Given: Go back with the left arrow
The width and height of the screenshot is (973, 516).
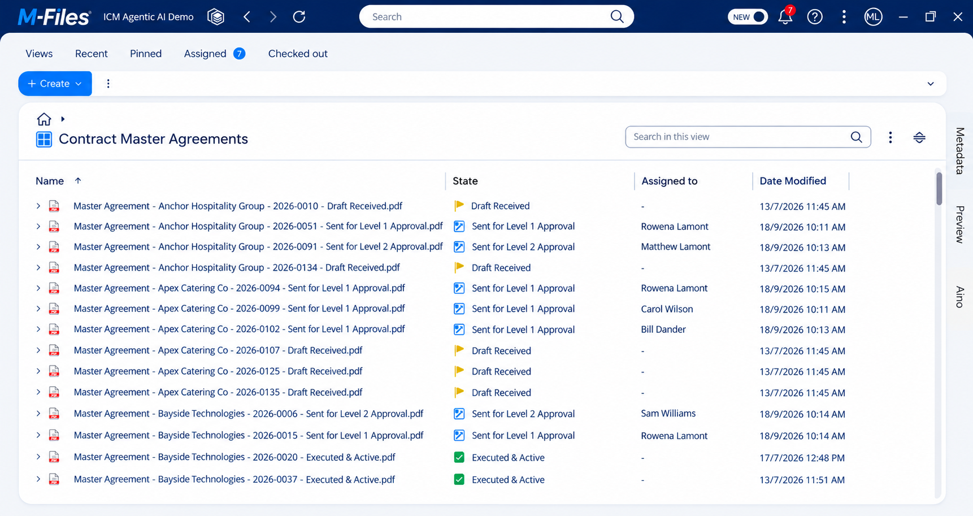Looking at the screenshot, I should 247,17.
